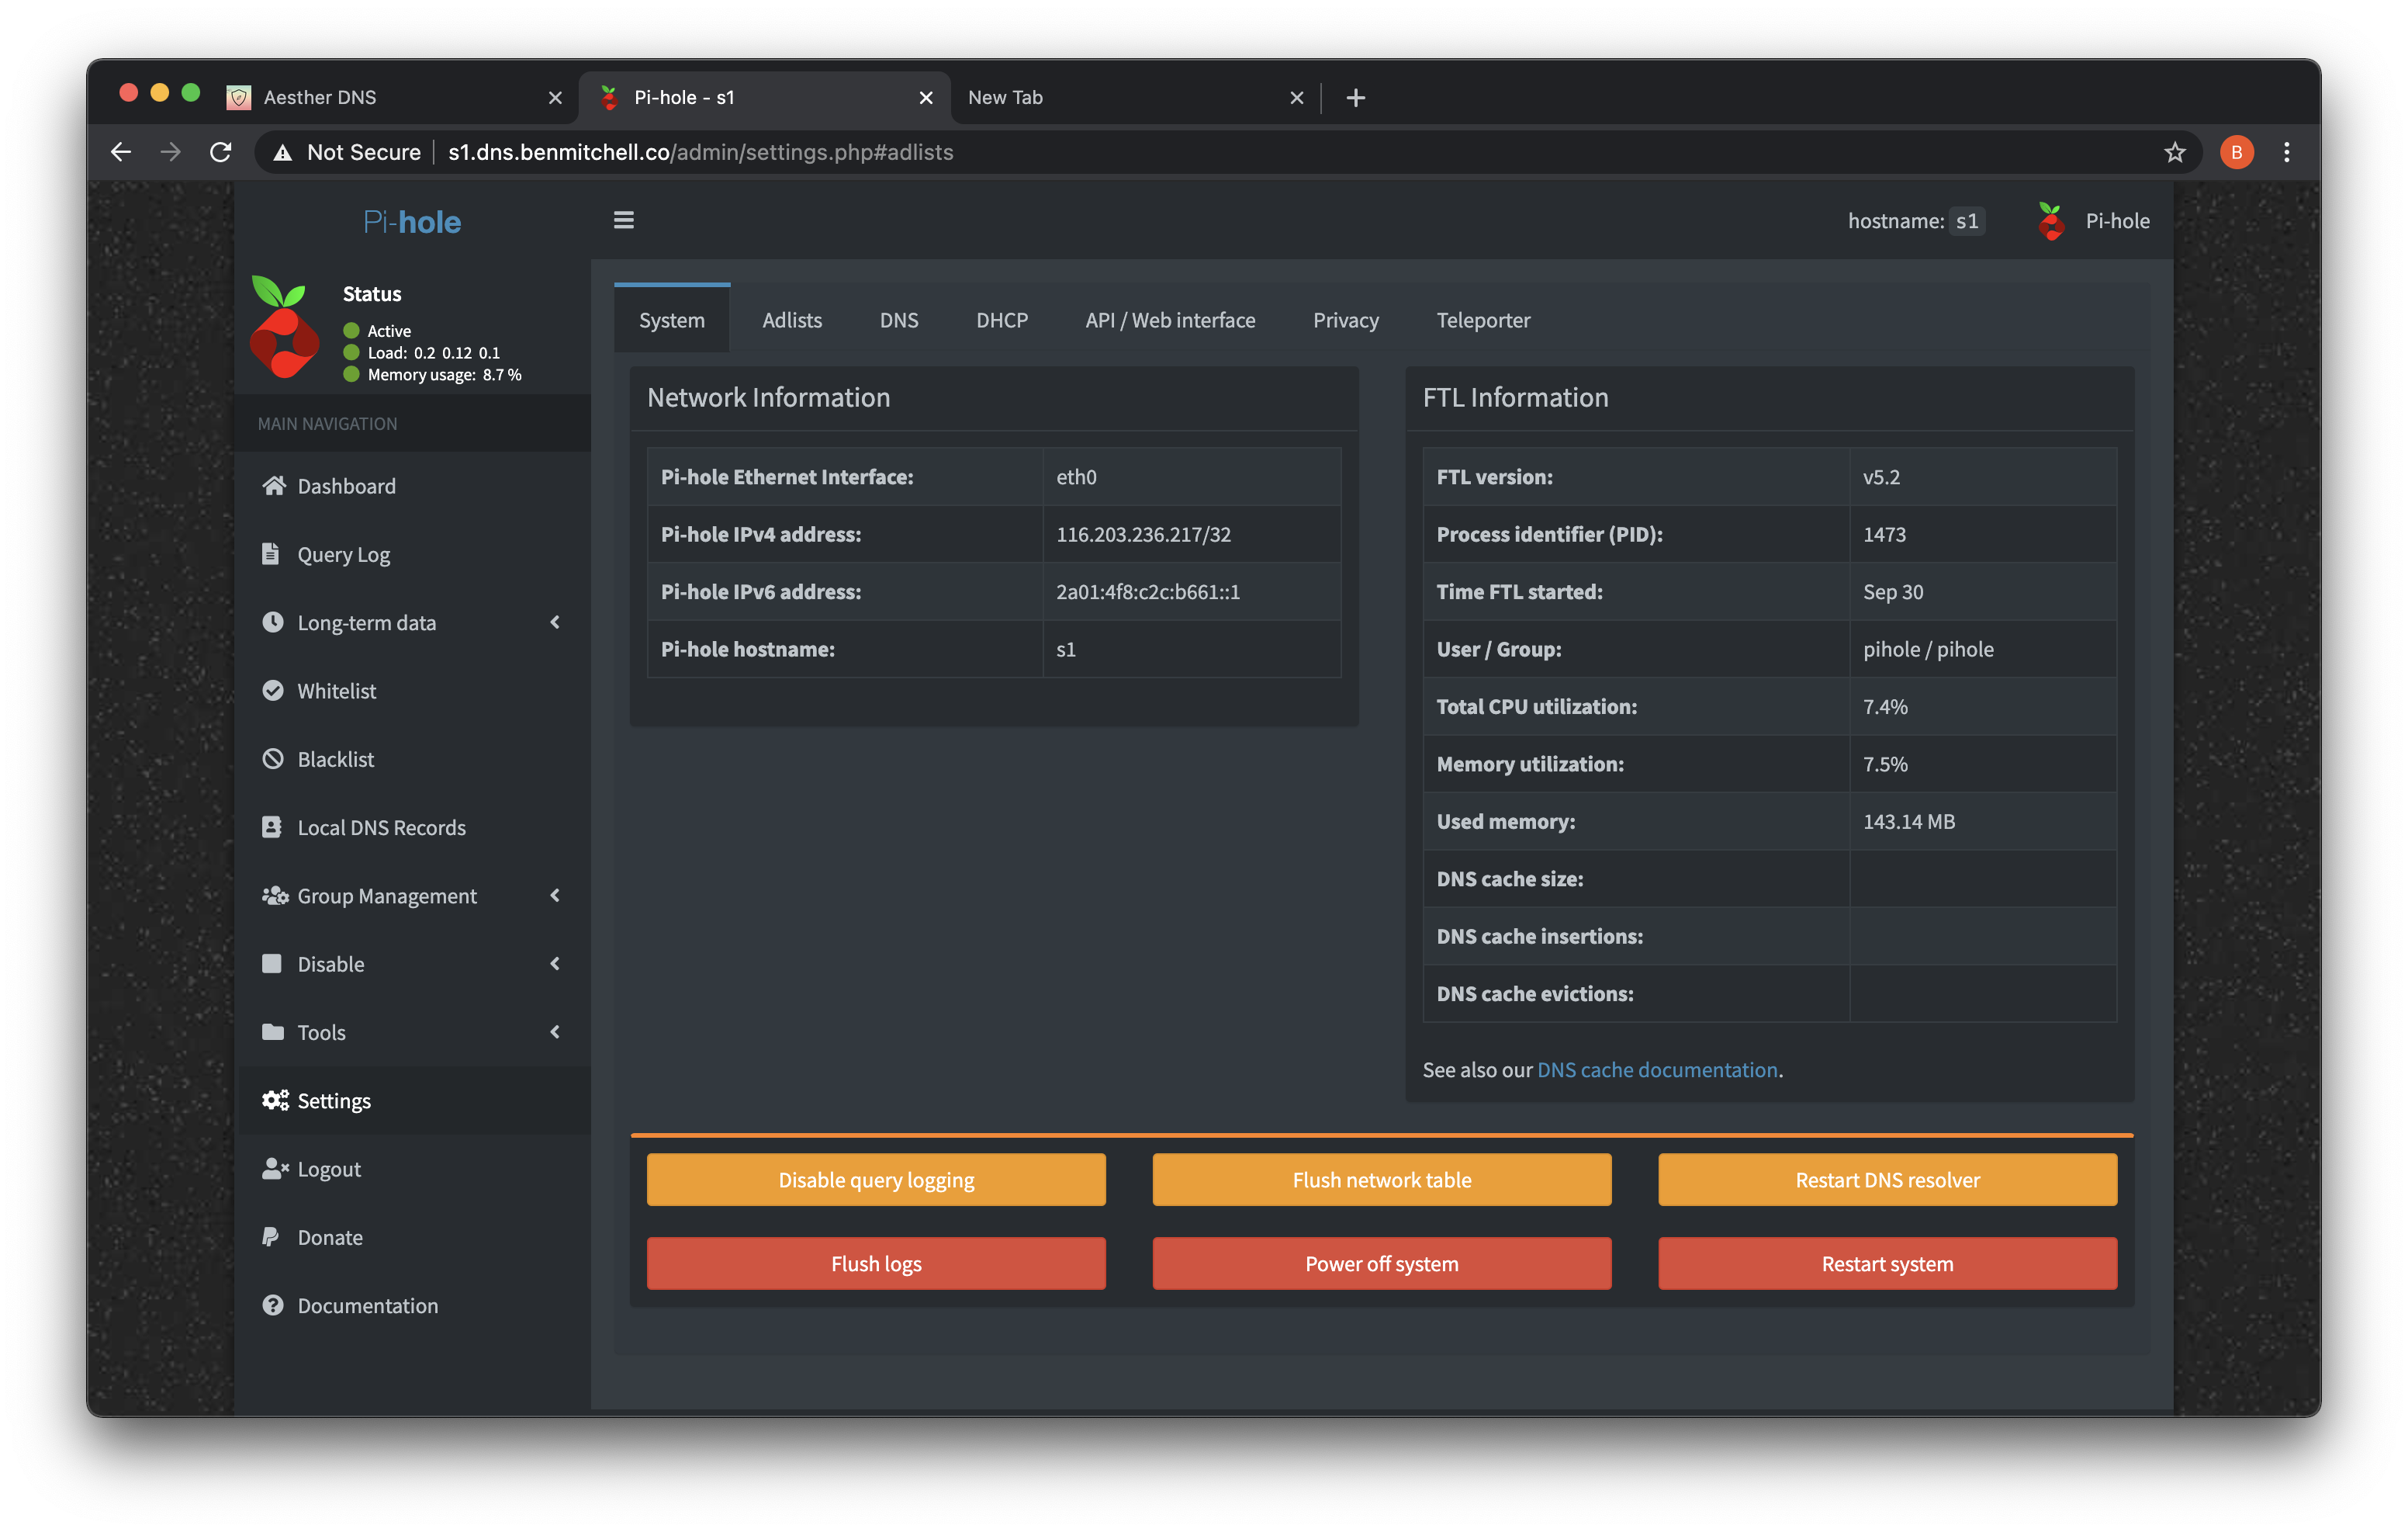Click the Query Log file icon
The image size is (2408, 1532).
click(271, 553)
